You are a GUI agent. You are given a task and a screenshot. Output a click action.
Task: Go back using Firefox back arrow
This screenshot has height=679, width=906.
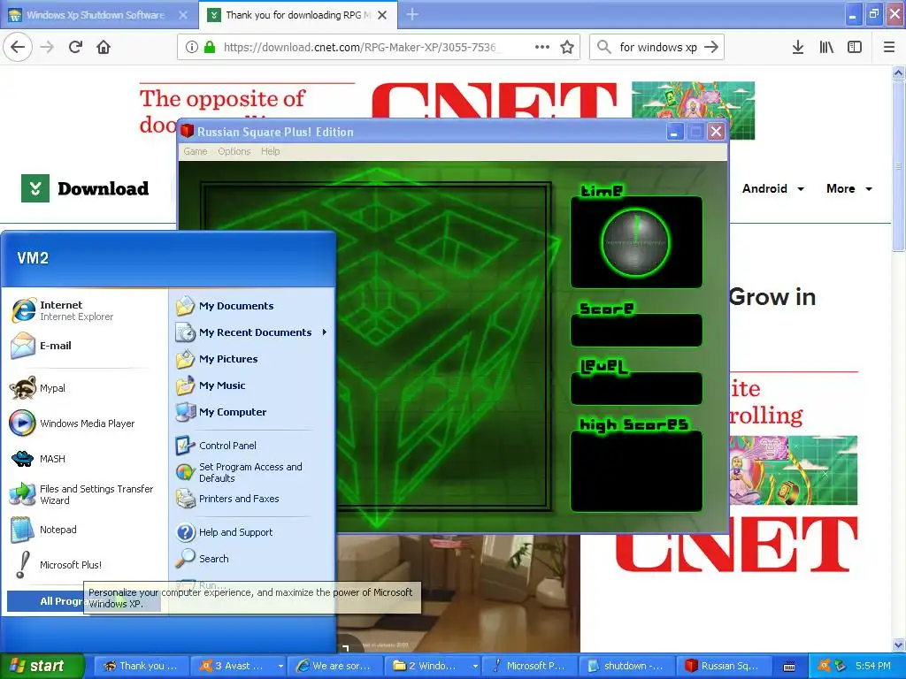18,47
